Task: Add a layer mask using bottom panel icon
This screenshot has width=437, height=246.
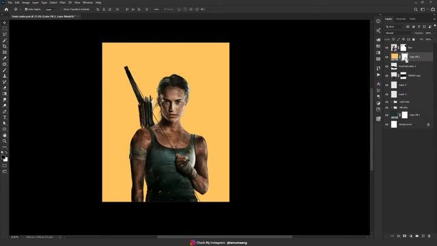Action: point(405,236)
